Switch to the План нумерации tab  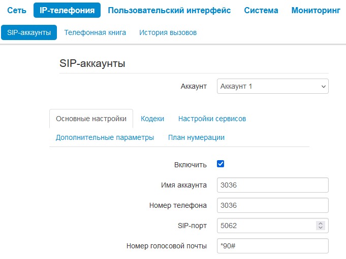196,137
